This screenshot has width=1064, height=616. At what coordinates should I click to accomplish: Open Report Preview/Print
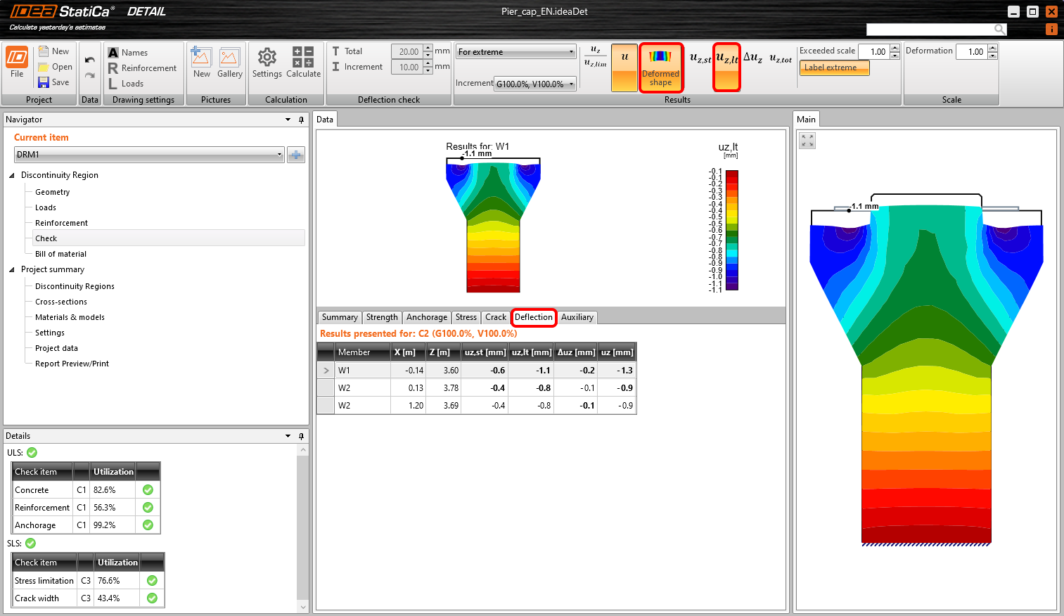[72, 364]
